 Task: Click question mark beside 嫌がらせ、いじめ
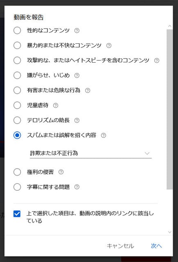point(77,75)
